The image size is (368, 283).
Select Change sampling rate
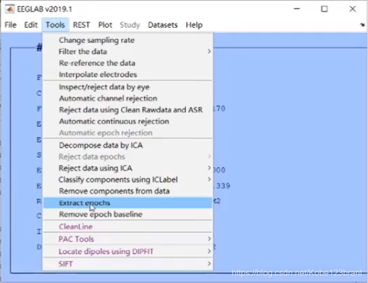[x=128, y=40]
